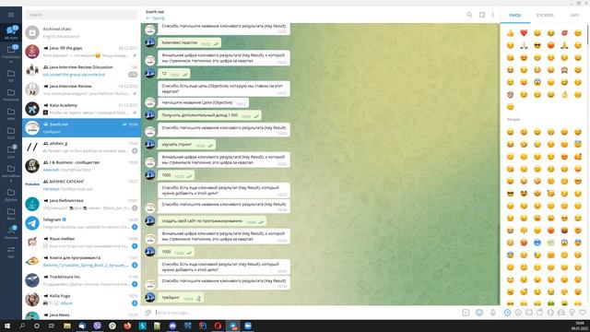Viewport: 590px width, 332px height.
Task: Open the Kolia Yoga channel
Action: click(x=81, y=299)
